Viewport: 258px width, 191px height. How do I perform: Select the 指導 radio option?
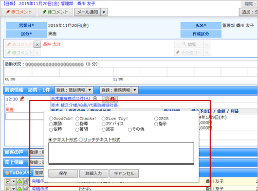pyautogui.click(x=77, y=124)
